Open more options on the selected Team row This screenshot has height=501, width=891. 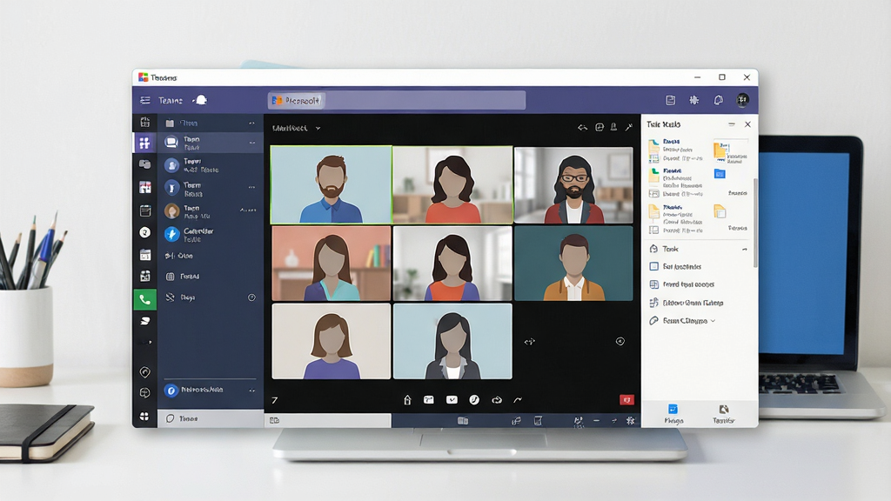[x=251, y=143]
